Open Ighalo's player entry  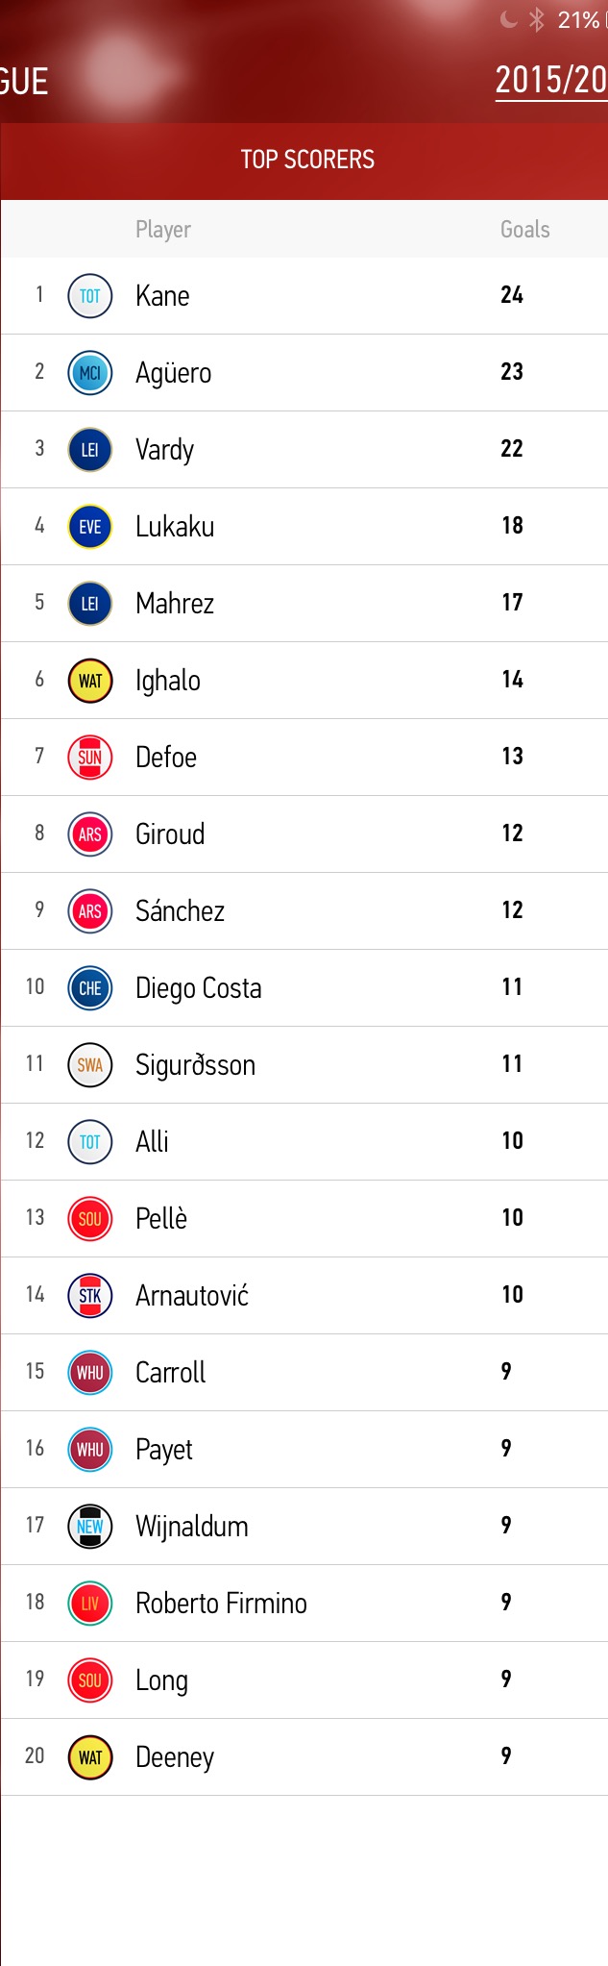click(168, 681)
